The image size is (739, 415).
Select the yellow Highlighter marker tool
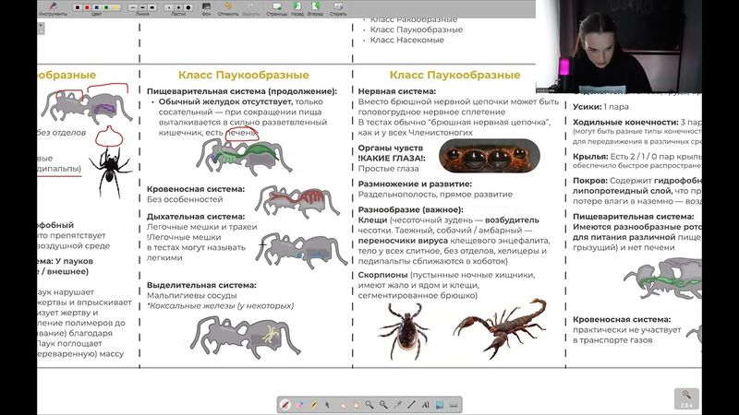(314, 405)
